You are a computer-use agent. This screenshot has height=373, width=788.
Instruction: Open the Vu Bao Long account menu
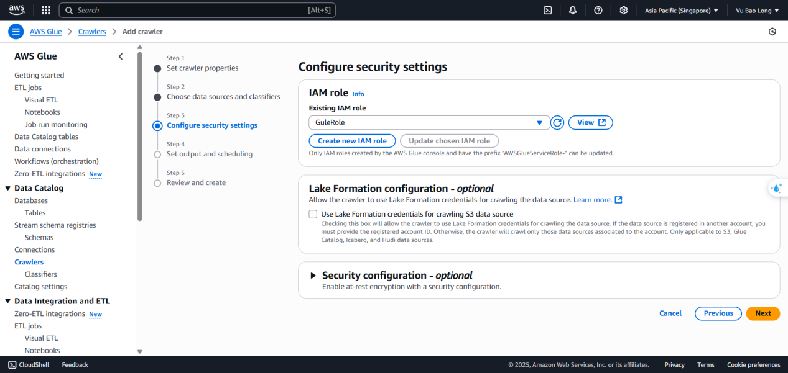coord(757,10)
